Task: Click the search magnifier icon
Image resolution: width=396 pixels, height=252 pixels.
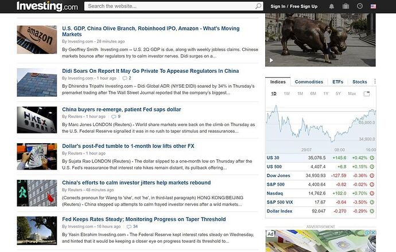Action: click(258, 6)
